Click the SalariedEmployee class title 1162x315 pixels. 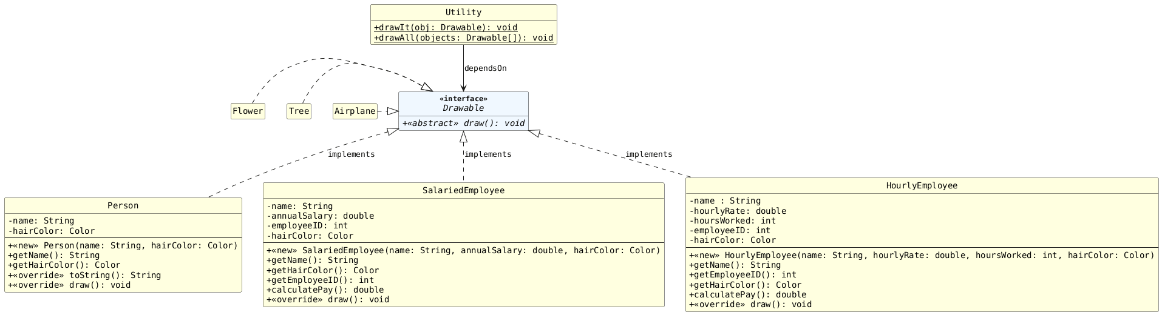(463, 191)
